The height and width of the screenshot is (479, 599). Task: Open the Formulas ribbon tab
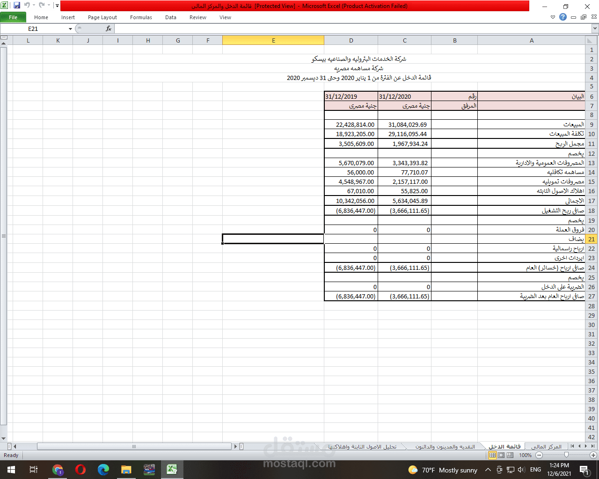pos(141,17)
